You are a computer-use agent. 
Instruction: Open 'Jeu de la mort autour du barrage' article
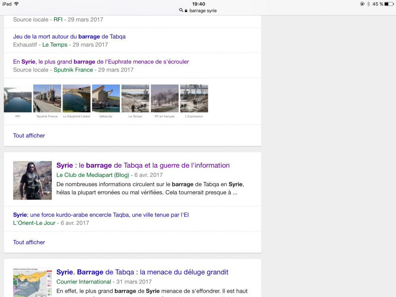(x=69, y=36)
